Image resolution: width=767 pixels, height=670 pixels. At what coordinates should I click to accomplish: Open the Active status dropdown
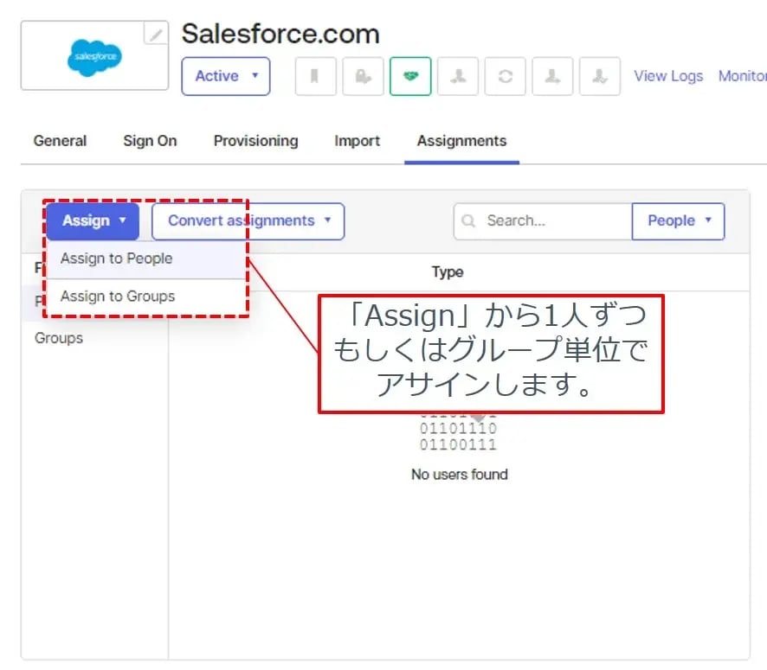(x=226, y=76)
